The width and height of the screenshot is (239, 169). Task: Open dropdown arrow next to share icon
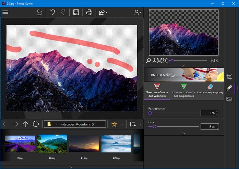point(107,12)
